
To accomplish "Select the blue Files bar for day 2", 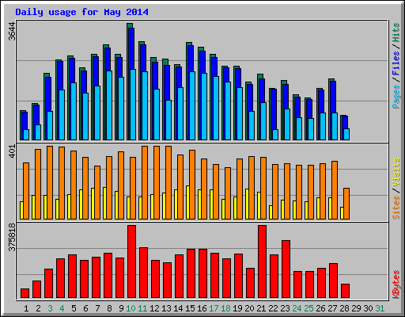I will pyautogui.click(x=36, y=115).
